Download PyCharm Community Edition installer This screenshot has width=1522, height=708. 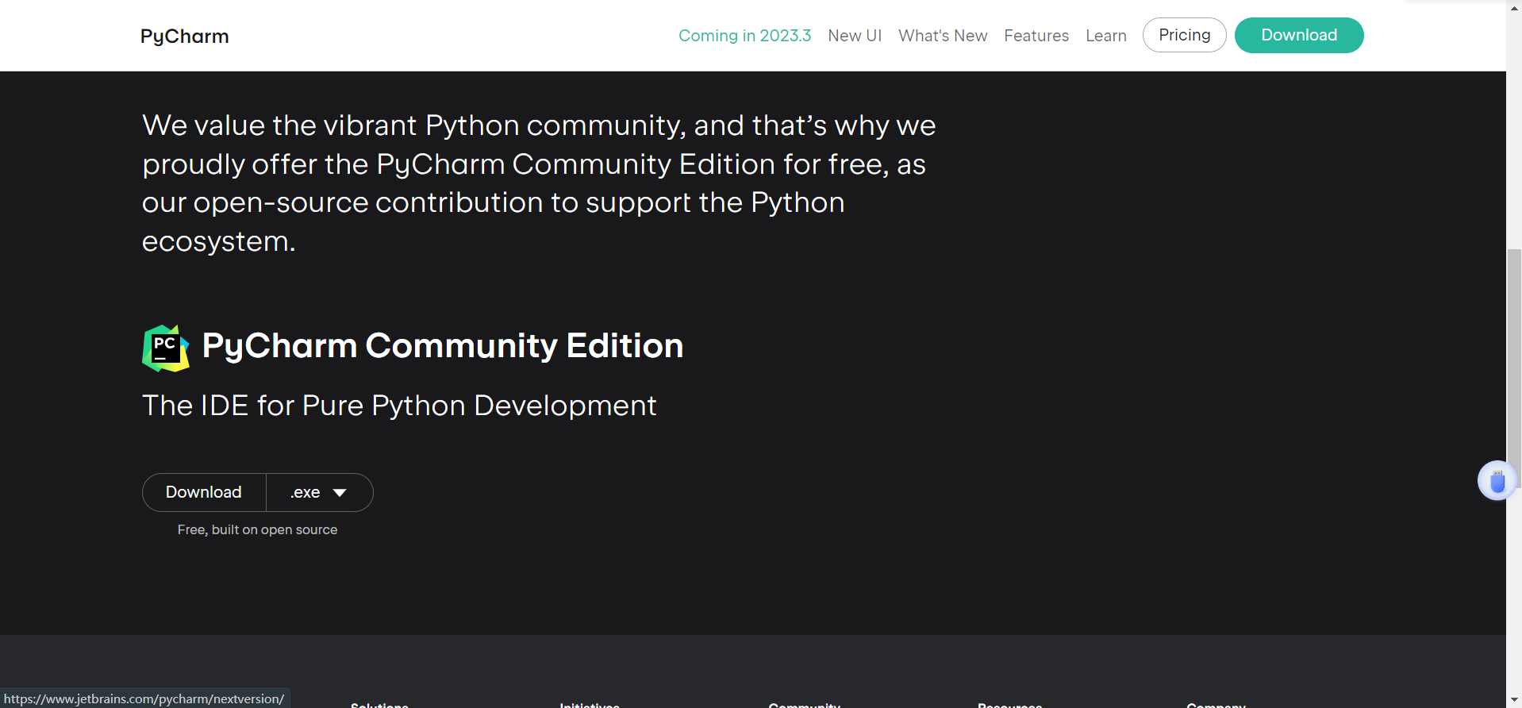204,492
